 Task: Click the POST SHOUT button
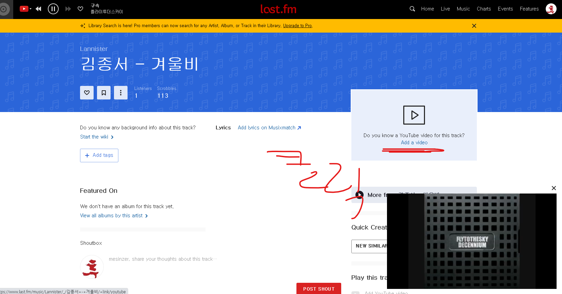pos(319,289)
